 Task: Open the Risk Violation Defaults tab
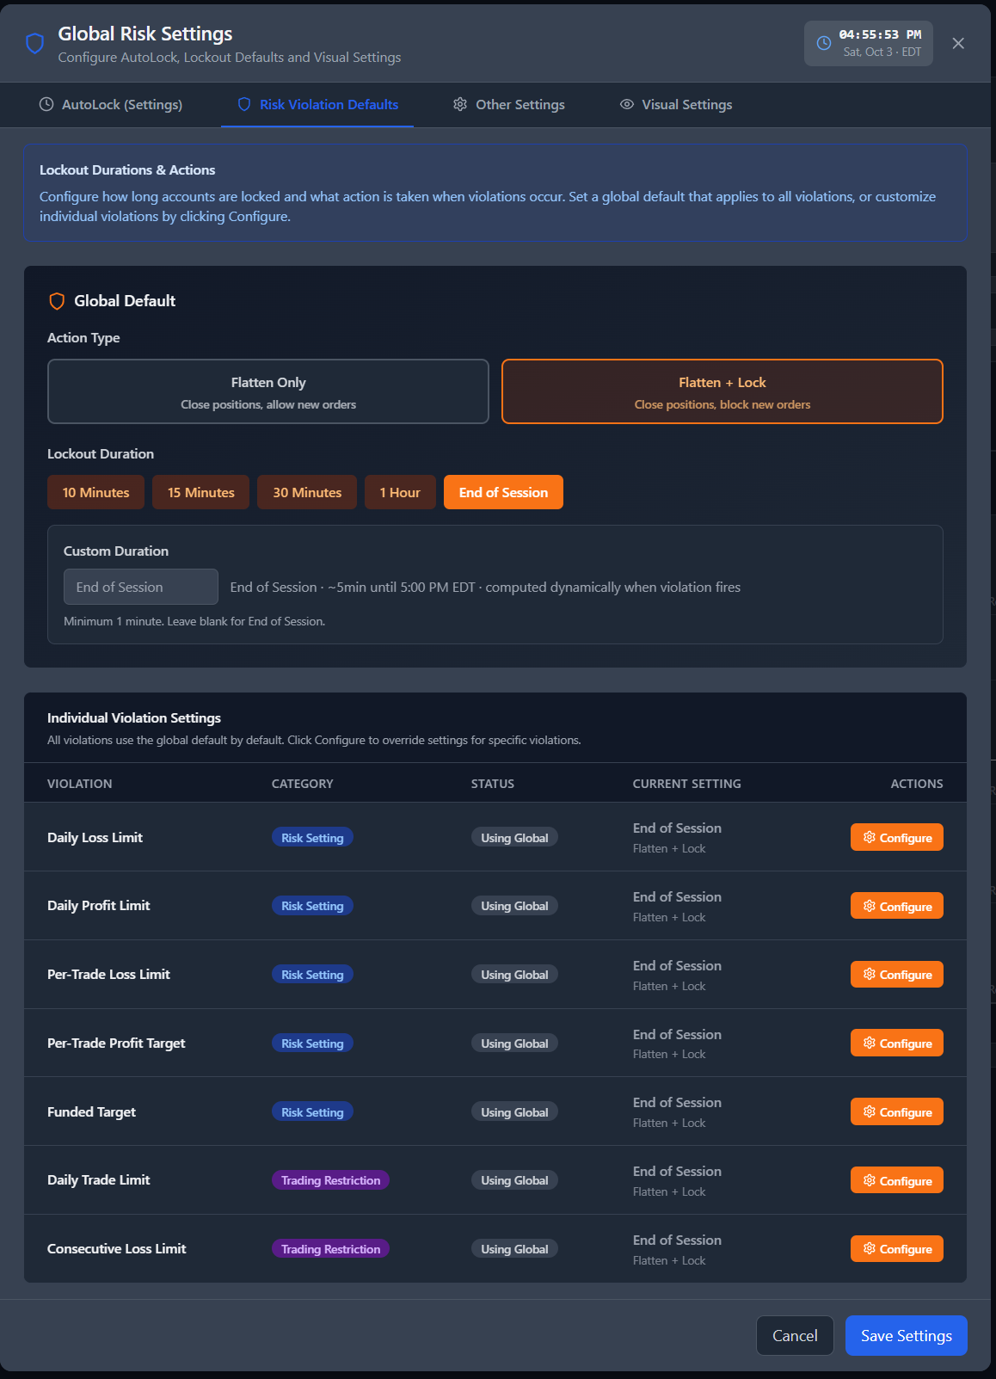coord(317,105)
